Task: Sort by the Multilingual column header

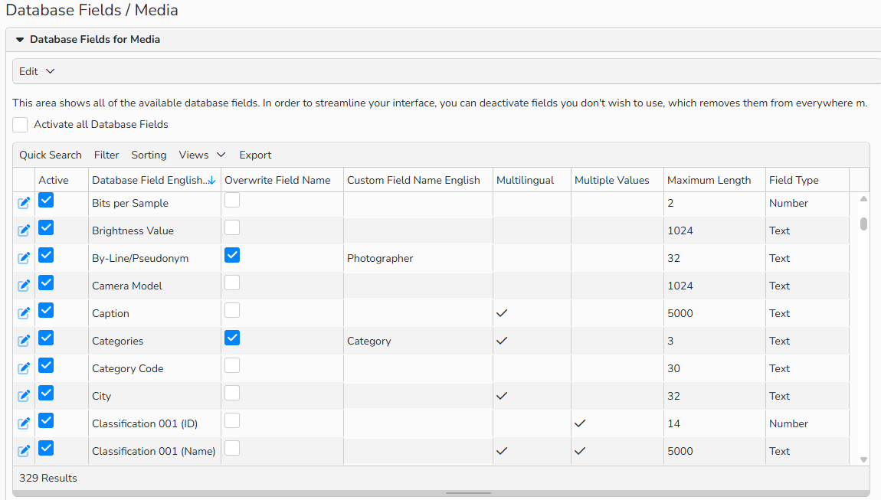Action: click(525, 181)
